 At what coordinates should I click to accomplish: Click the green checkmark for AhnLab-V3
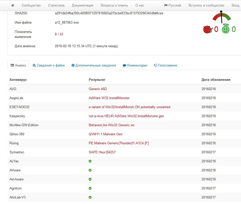click(x=90, y=197)
